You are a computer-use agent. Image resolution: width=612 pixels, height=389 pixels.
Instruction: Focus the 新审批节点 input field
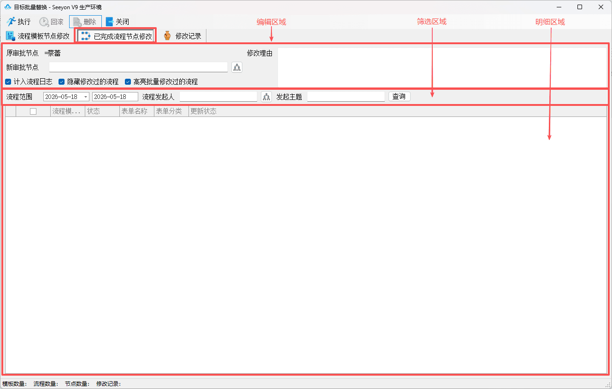(138, 67)
